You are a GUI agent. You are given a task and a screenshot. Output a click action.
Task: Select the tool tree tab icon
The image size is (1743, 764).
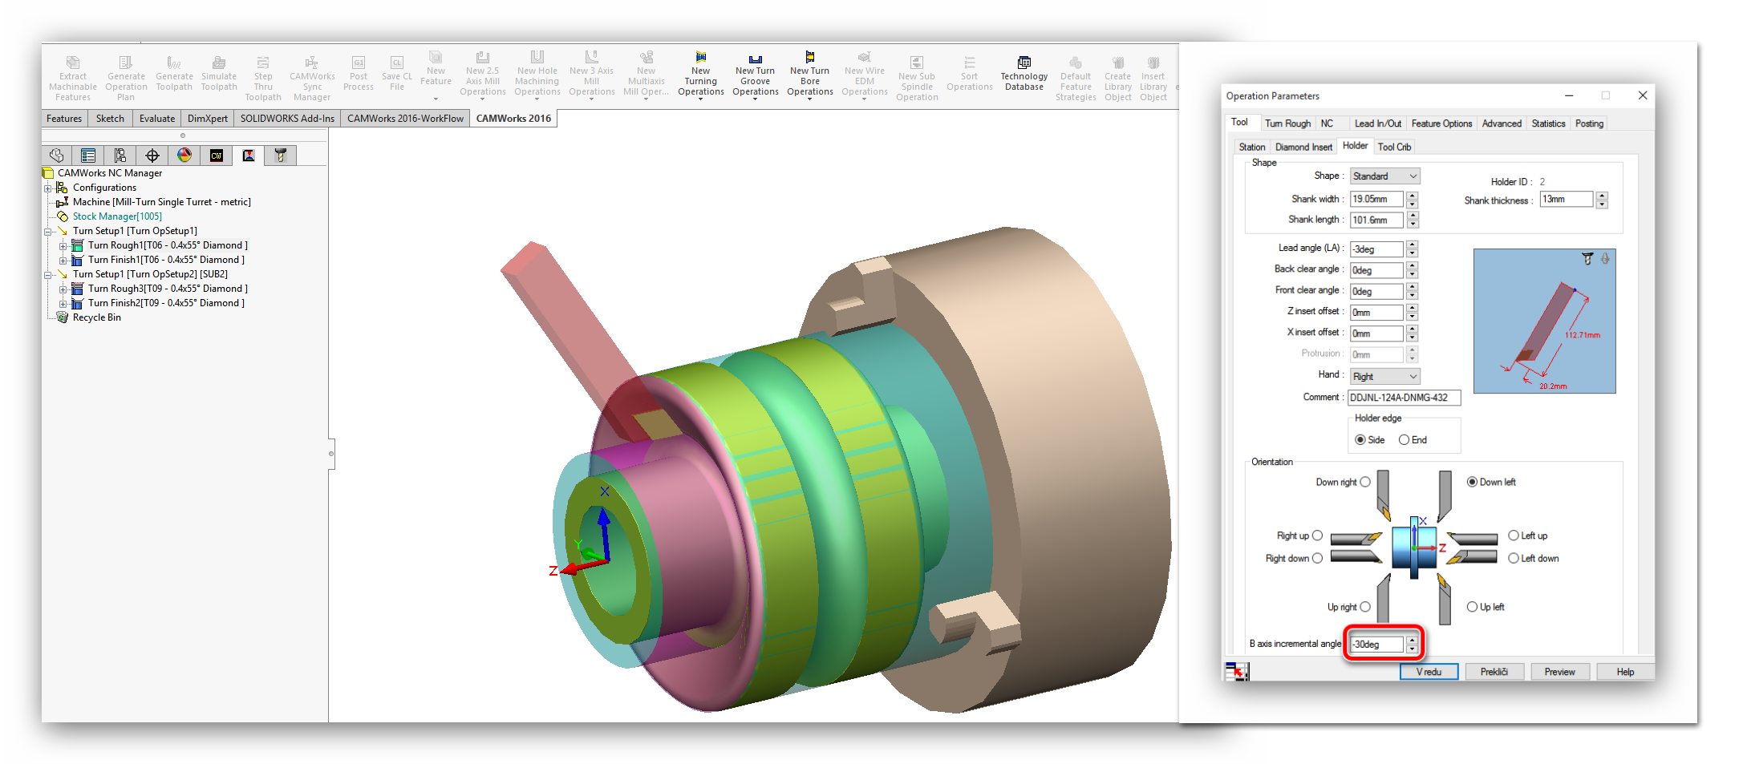(x=280, y=156)
